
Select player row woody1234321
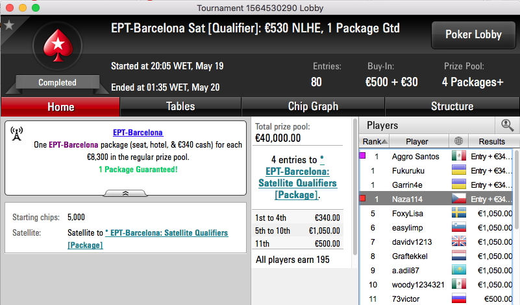[436, 284]
